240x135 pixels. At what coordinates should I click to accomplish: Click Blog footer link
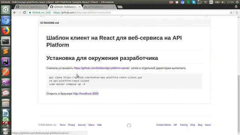coord(200,125)
